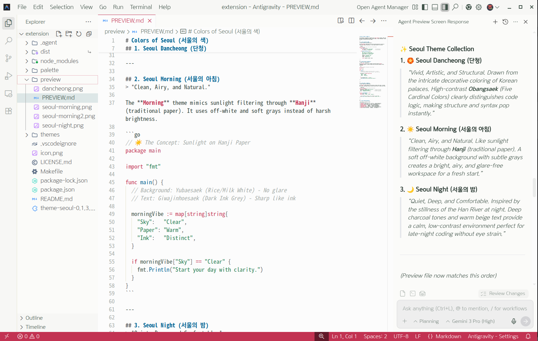
Task: Click the Ask anything input field
Action: point(464,308)
